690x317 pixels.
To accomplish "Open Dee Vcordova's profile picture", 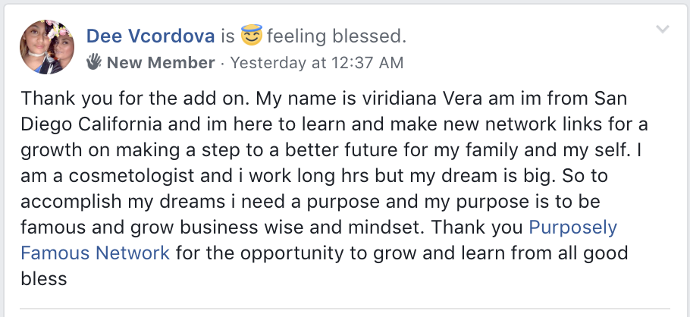I will [x=47, y=47].
